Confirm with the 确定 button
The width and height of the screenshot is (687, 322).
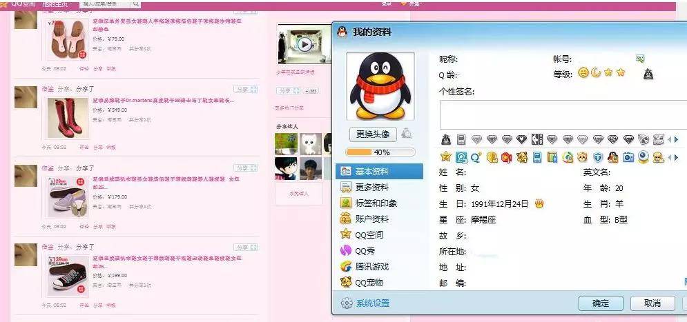point(601,303)
